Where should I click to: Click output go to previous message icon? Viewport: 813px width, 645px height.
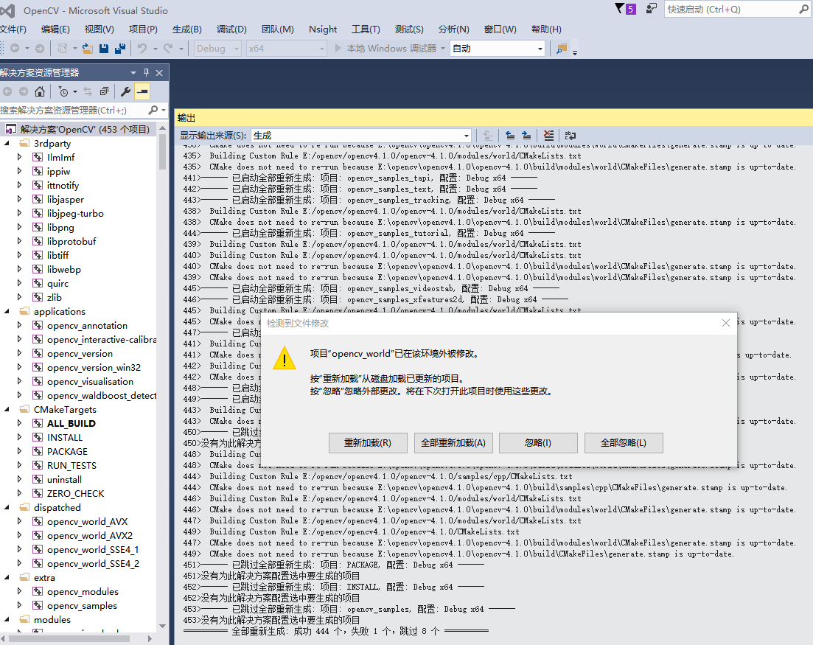[x=510, y=136]
